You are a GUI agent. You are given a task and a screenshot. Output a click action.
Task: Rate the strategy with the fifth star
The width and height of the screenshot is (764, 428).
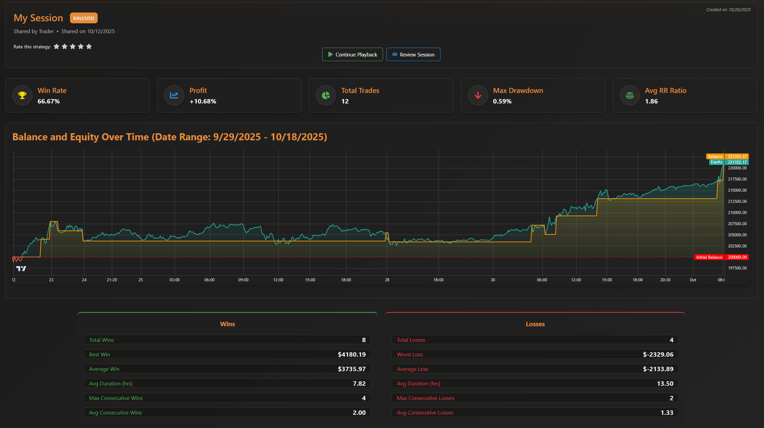[89, 46]
